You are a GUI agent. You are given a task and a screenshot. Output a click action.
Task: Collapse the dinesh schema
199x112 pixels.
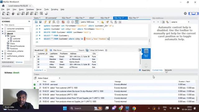click(x=2, y=34)
